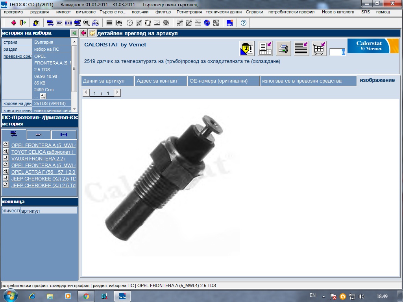Viewport: 403px width, 302px height.
Task: Click the превозно средство link in history
Action: [x=17, y=56]
